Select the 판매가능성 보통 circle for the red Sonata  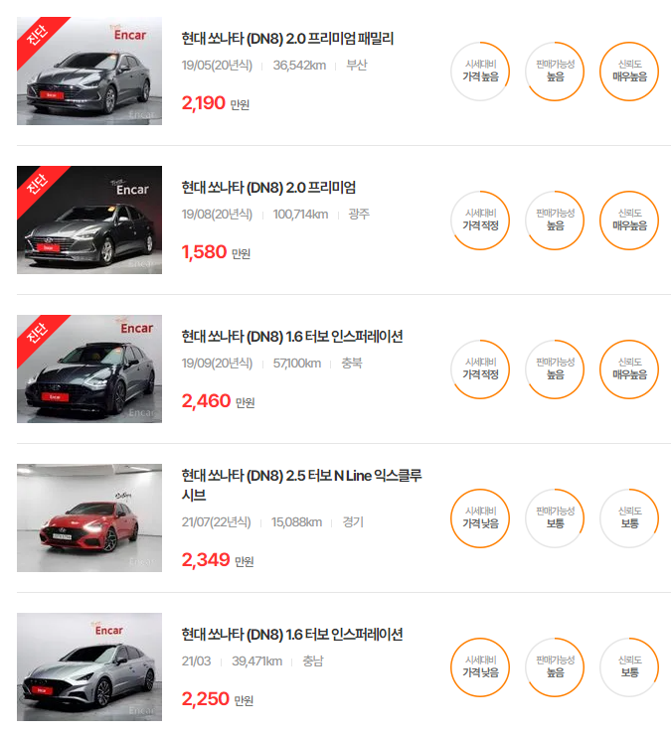pos(555,517)
